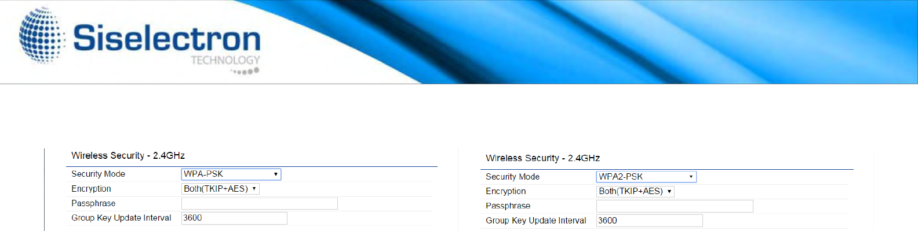
Task: Expand Encryption dropdown below the WPA-PSK mode
Action: [x=220, y=189]
